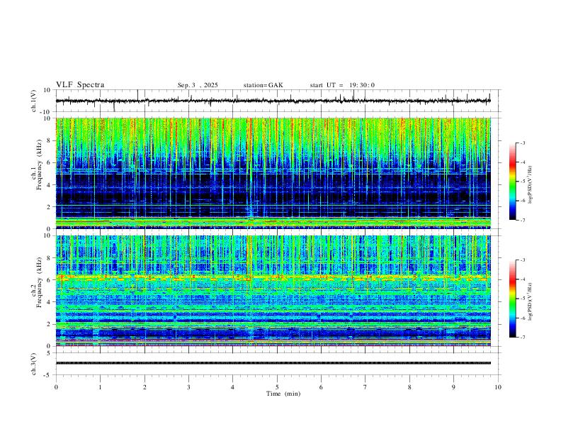Screen dimensions: 561x434
Task: Click the ch.1 spectrogram panel
Action: 273,173
